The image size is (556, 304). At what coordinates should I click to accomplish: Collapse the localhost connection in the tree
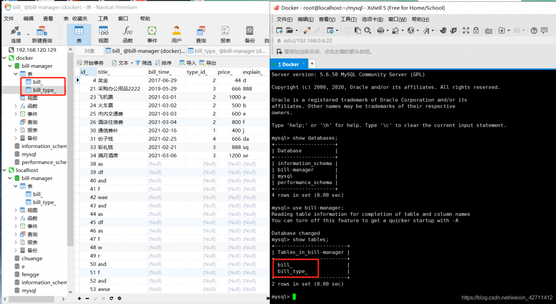tap(4, 171)
